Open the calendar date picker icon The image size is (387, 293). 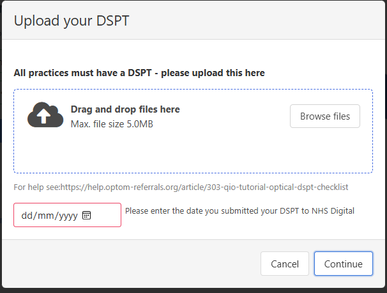coord(86,215)
